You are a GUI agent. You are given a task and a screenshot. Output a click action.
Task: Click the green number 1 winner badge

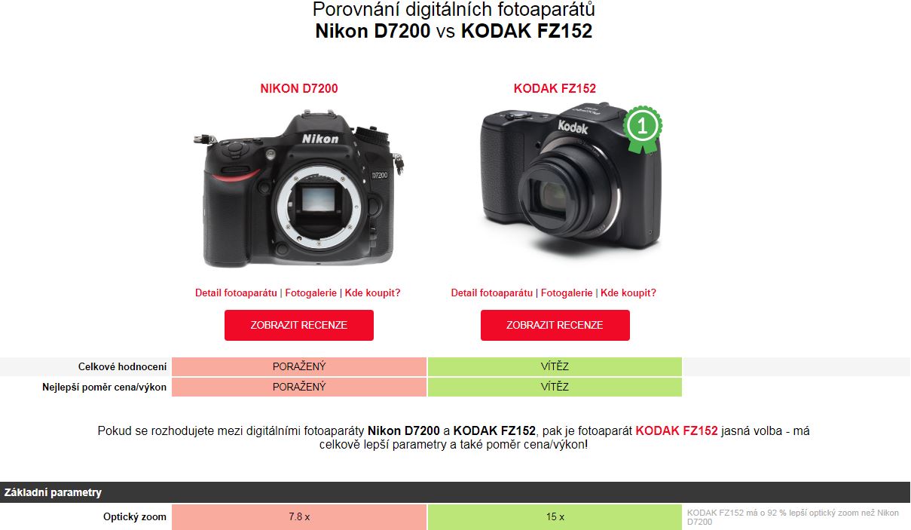coord(643,129)
